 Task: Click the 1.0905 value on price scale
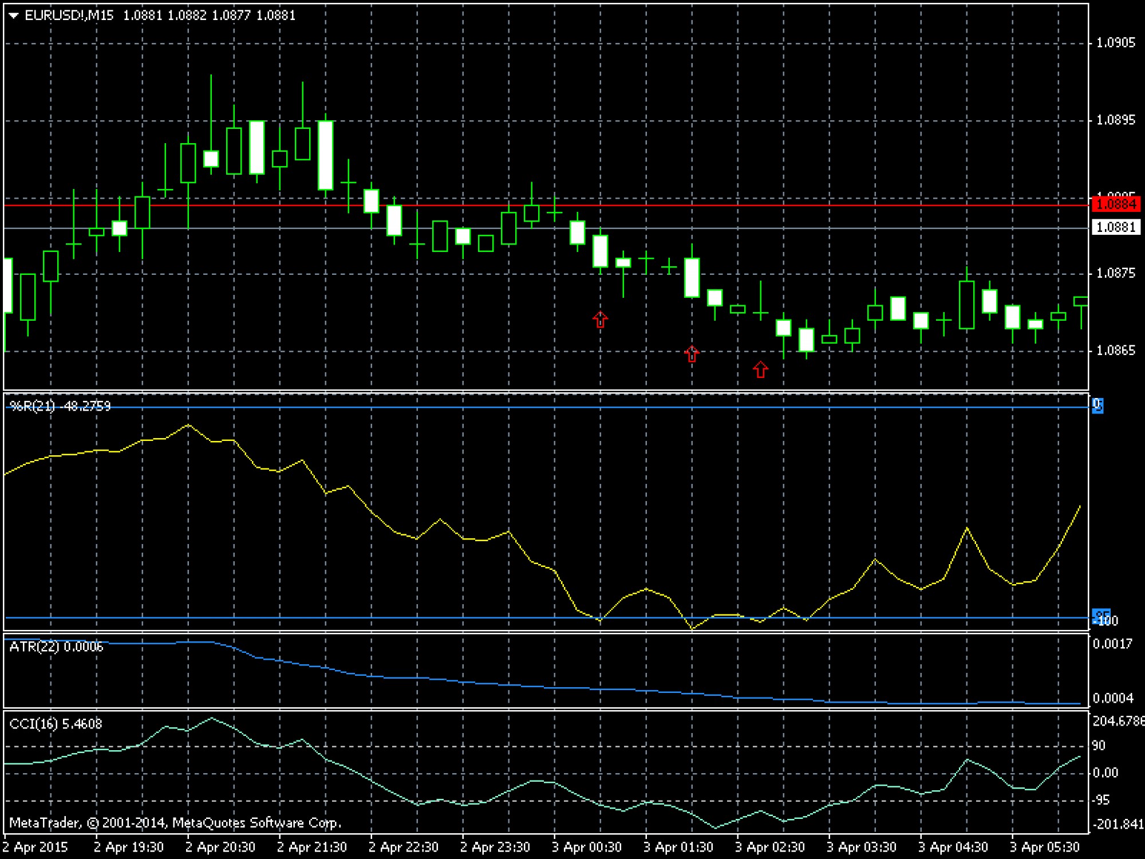tap(1115, 43)
